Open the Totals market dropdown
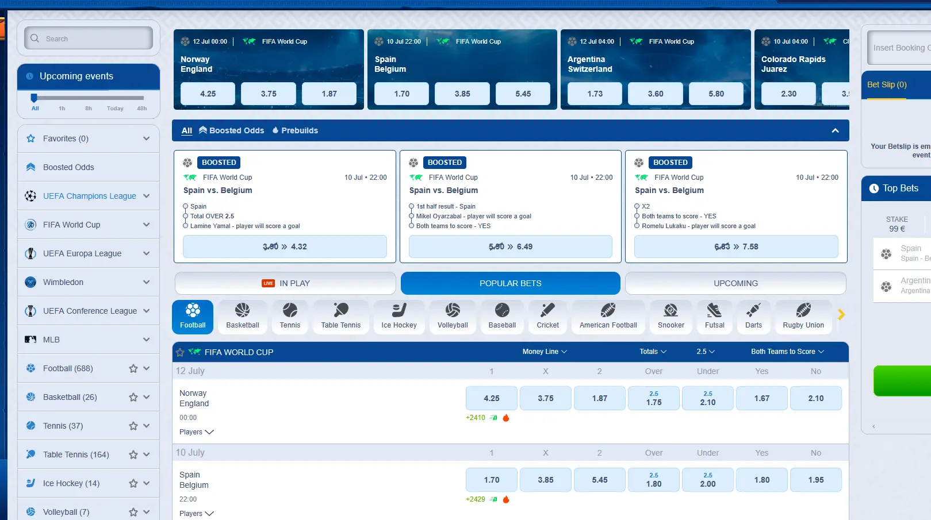This screenshot has width=931, height=520. point(653,352)
